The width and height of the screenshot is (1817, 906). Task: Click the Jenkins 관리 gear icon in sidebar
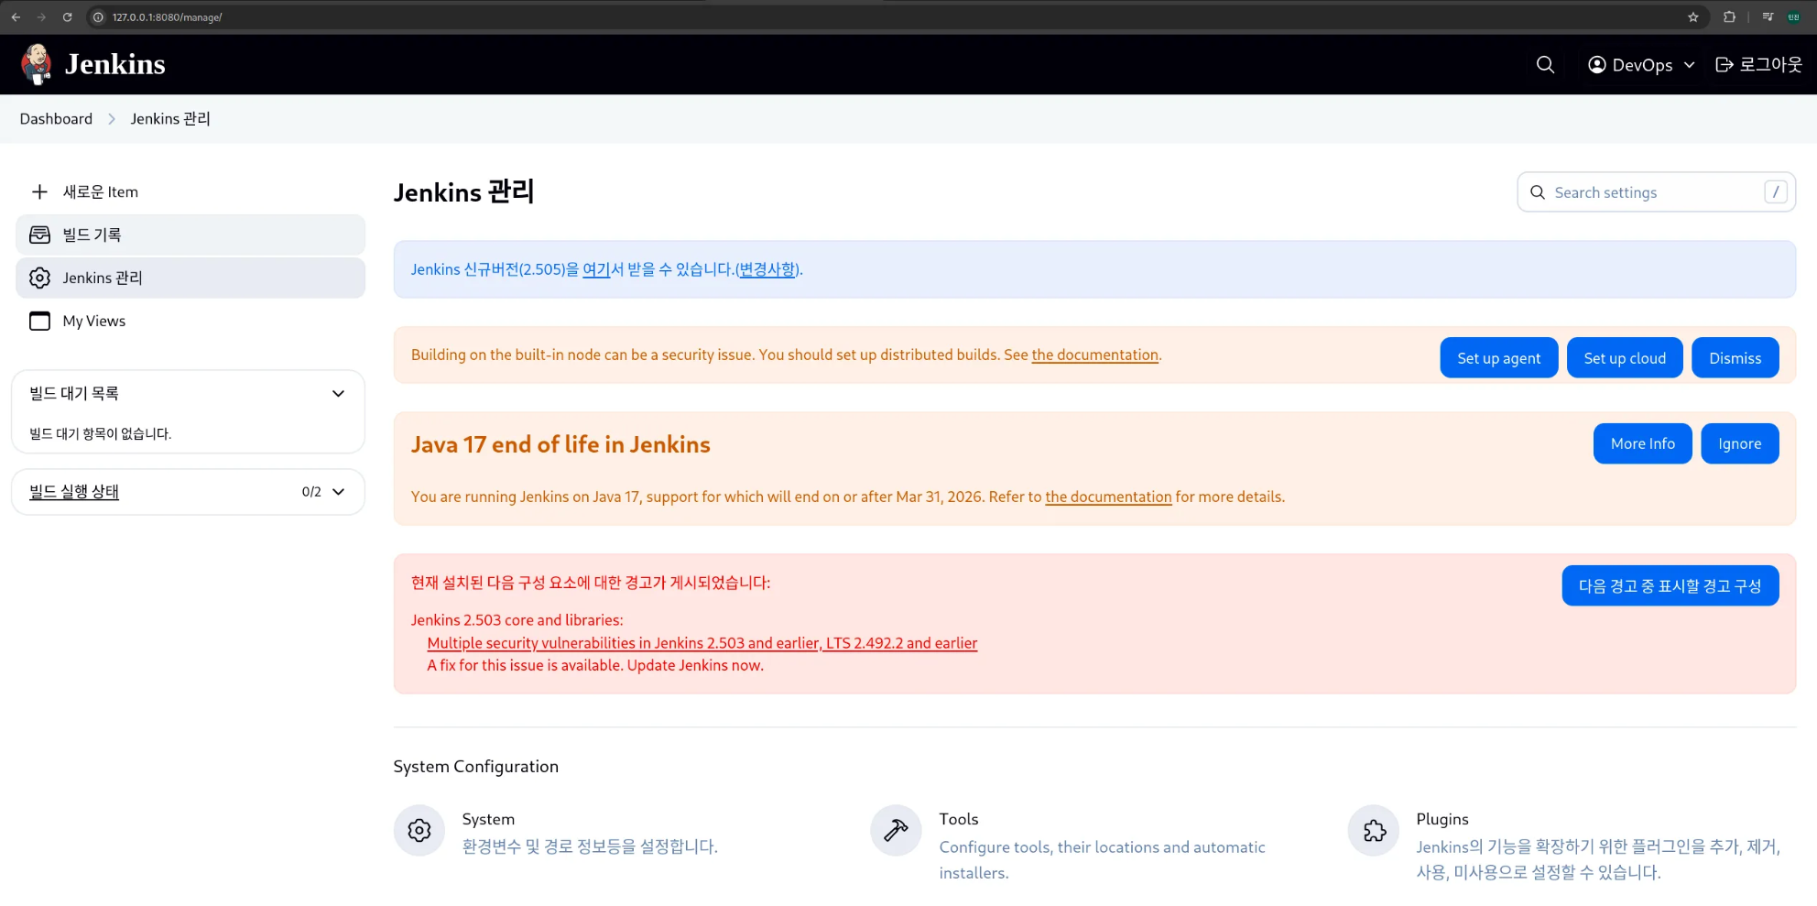(x=39, y=278)
